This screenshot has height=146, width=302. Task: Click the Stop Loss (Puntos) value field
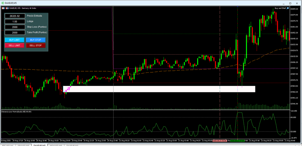tap(15, 27)
